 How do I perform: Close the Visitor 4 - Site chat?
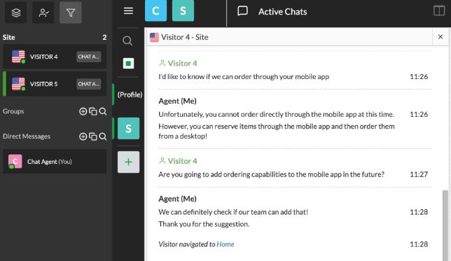[x=440, y=37]
